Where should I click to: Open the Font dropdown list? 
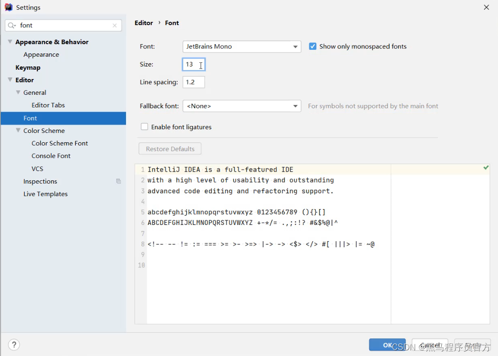[295, 46]
